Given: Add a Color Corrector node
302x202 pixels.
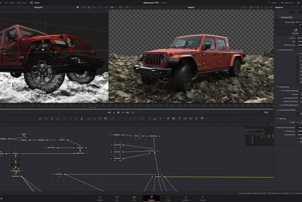Looking at the screenshot, I should point(65,118).
